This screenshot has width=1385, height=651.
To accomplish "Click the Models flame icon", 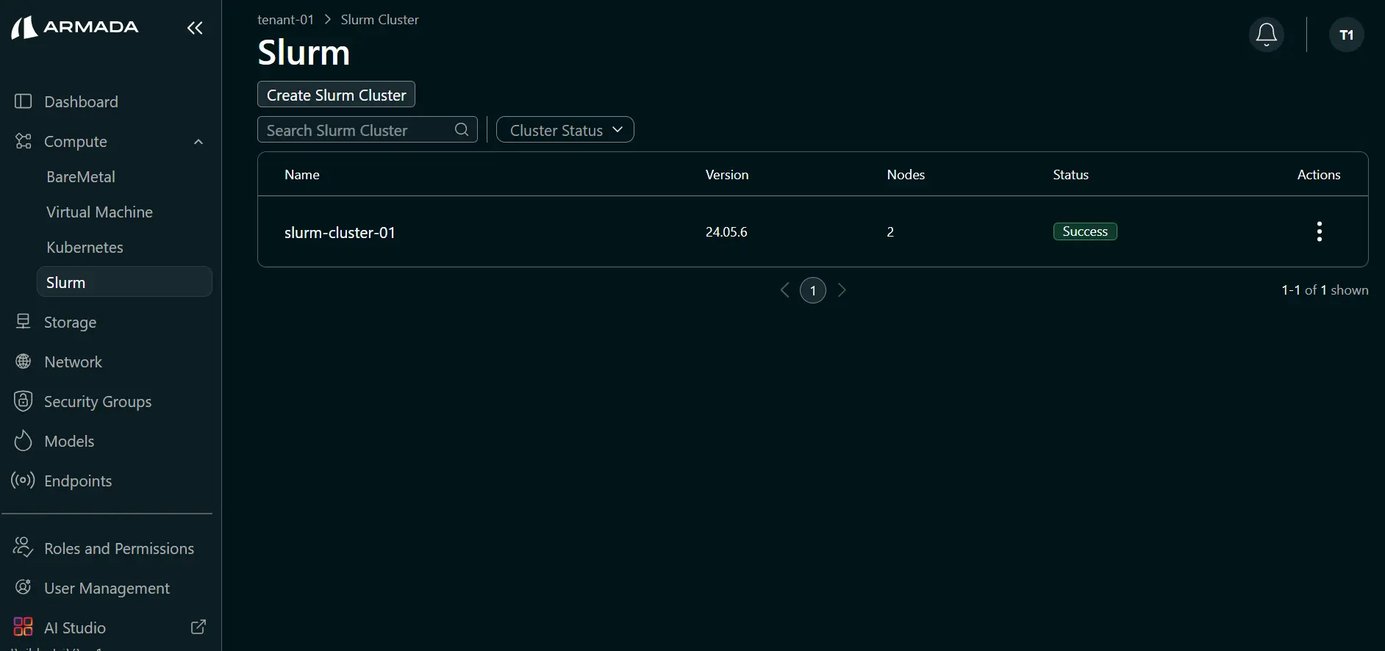I will (x=24, y=441).
